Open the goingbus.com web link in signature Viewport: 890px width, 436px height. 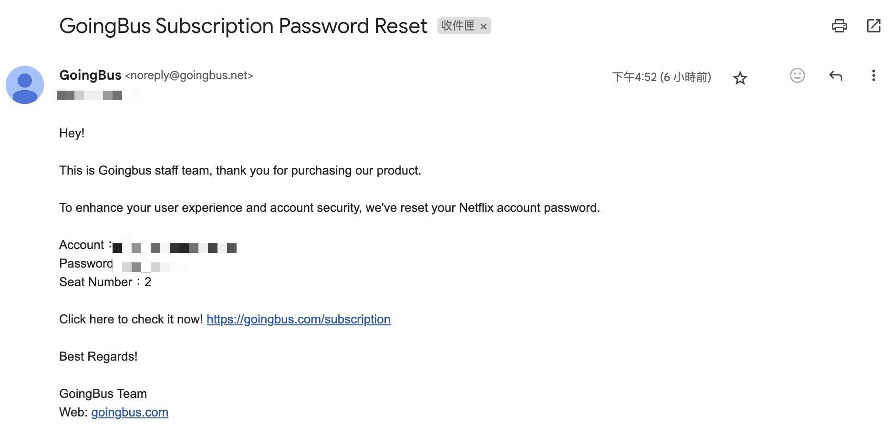click(129, 412)
